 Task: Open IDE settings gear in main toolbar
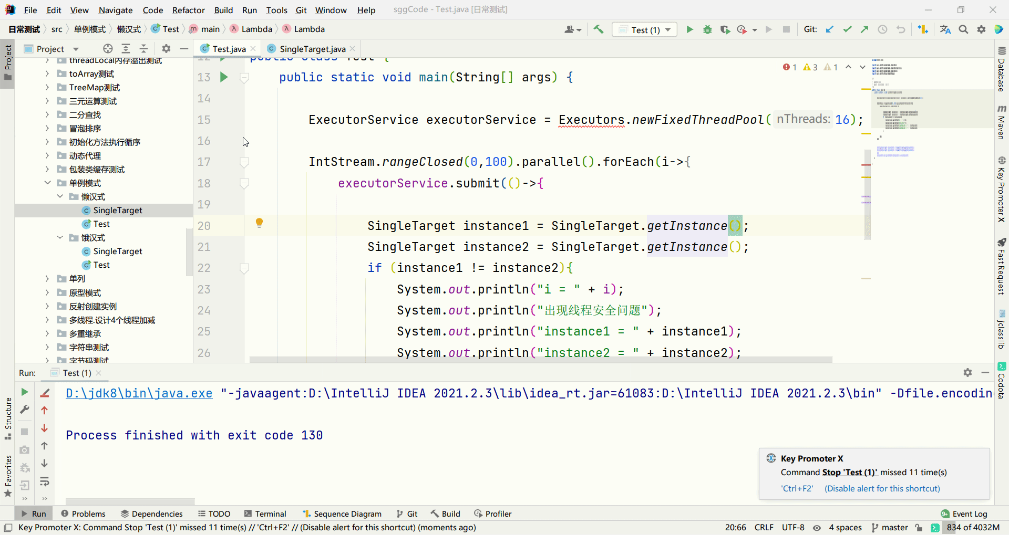(x=981, y=29)
